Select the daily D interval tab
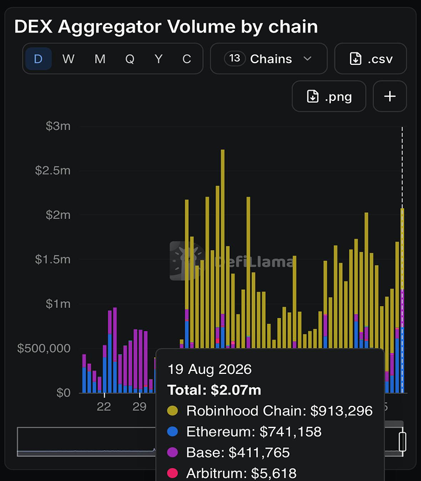 38,58
